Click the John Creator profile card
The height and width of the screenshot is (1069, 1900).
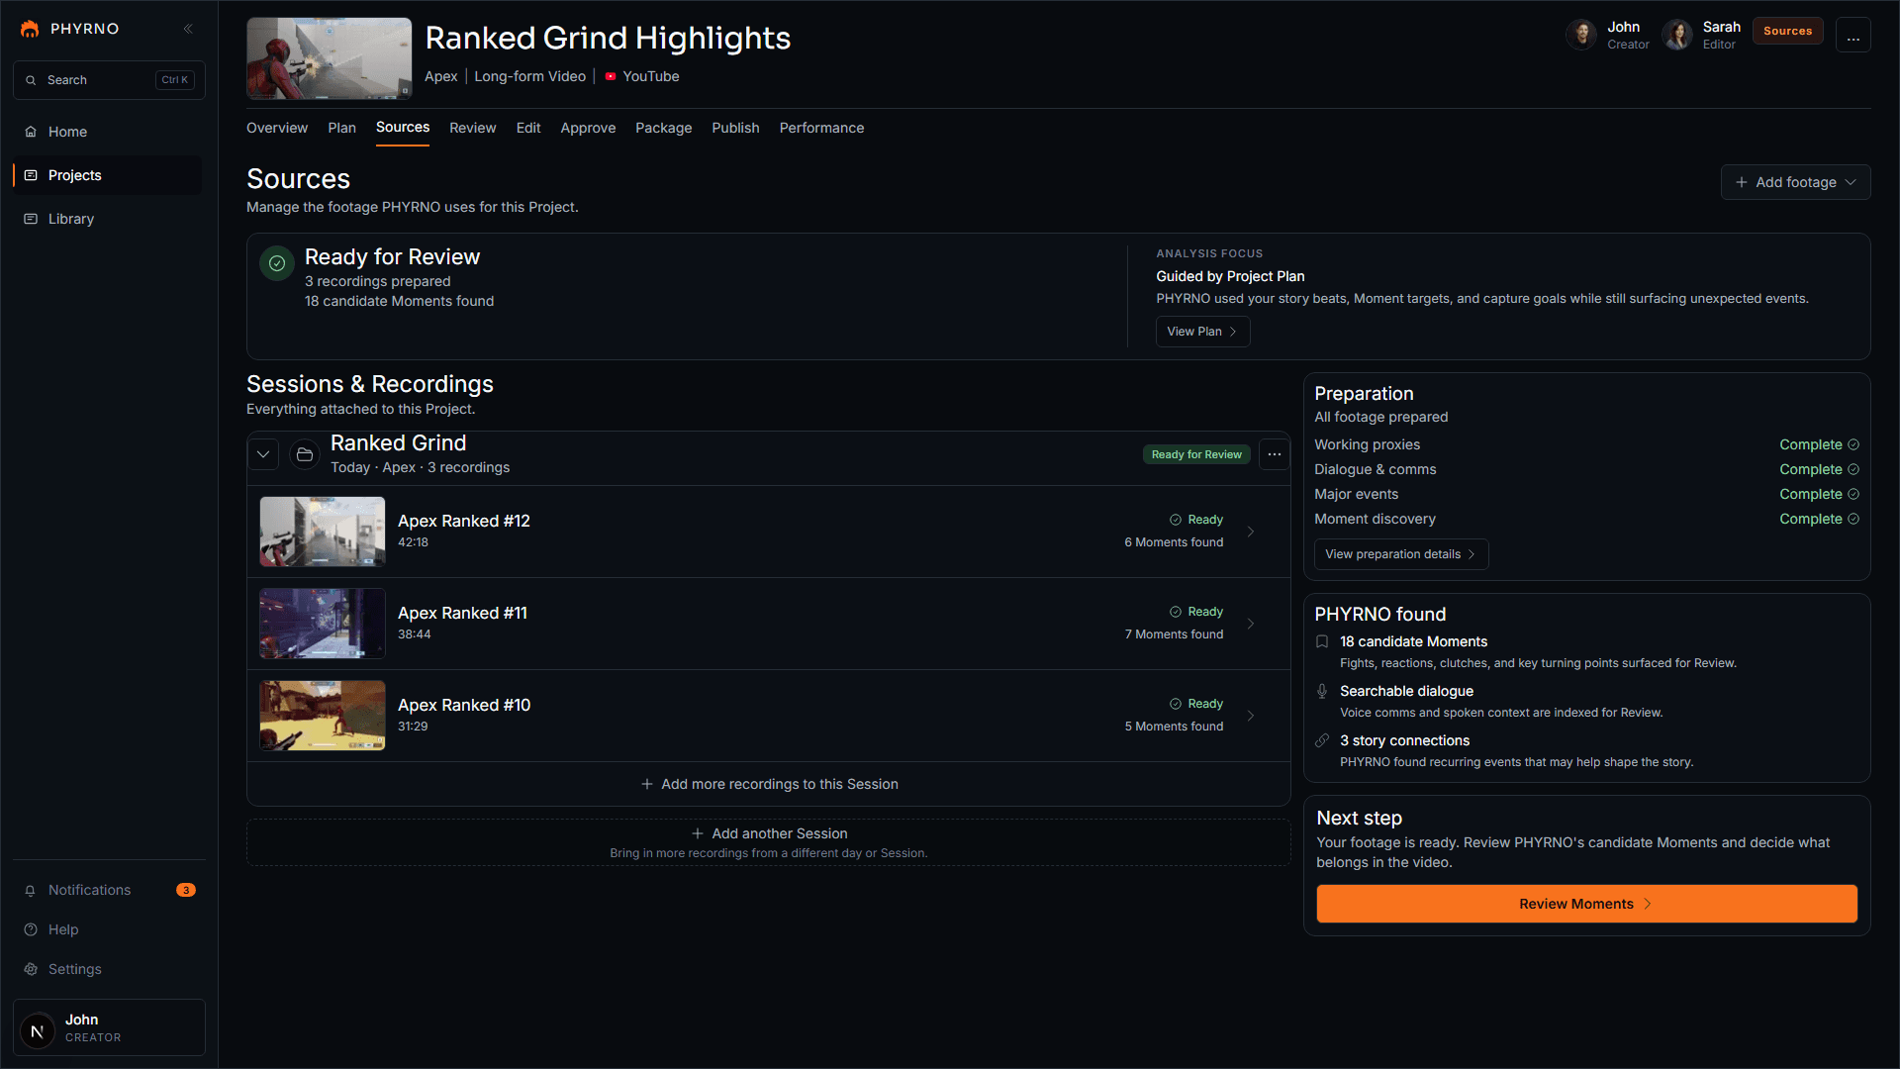click(109, 1027)
